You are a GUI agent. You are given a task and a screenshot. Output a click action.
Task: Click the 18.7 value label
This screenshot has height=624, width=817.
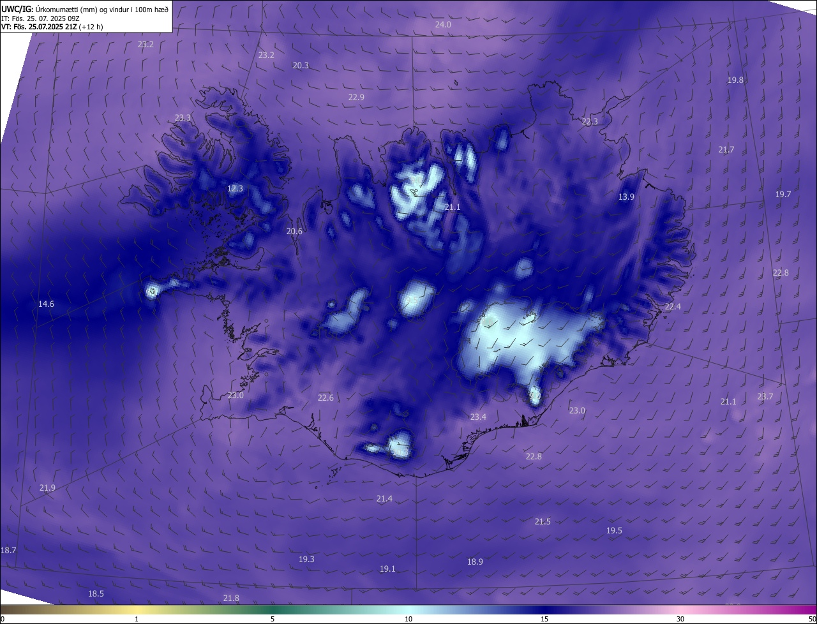coord(8,549)
